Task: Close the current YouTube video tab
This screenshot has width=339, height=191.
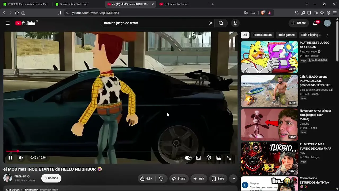Action: [x=153, y=4]
